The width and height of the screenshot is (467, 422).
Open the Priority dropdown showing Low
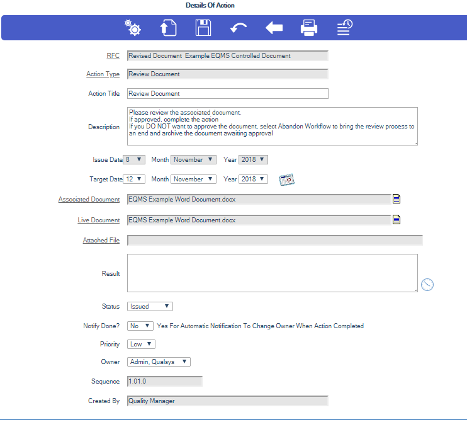pos(141,345)
